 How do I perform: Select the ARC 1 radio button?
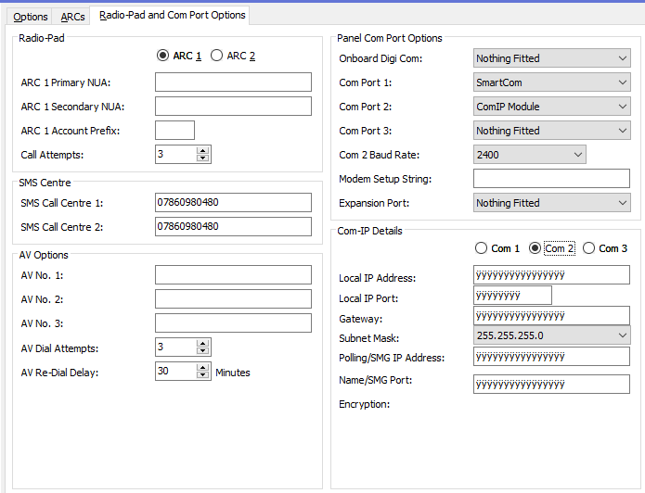tap(163, 56)
